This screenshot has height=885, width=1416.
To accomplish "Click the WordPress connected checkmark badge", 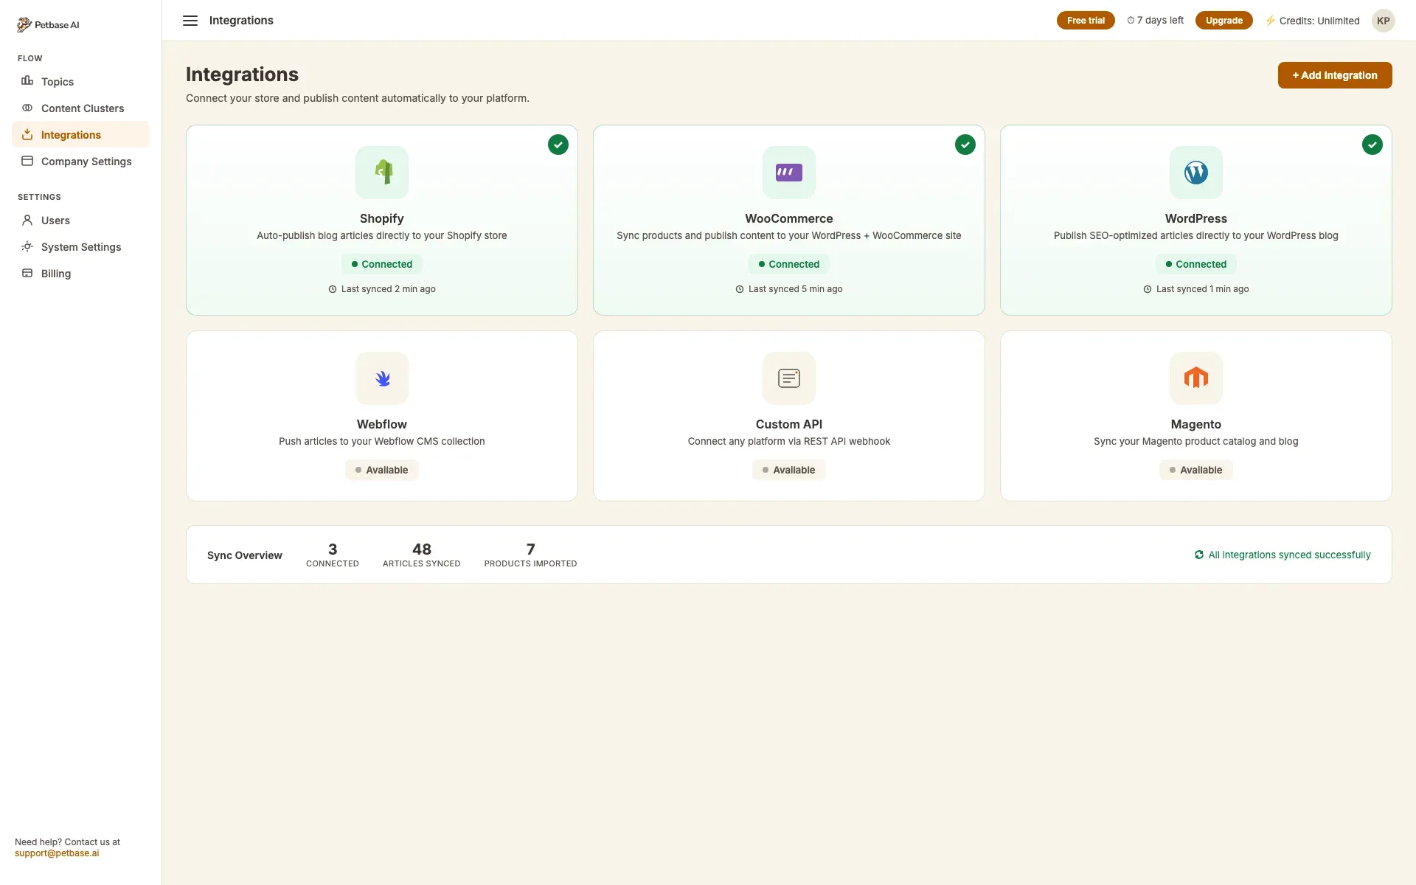I will [x=1372, y=145].
